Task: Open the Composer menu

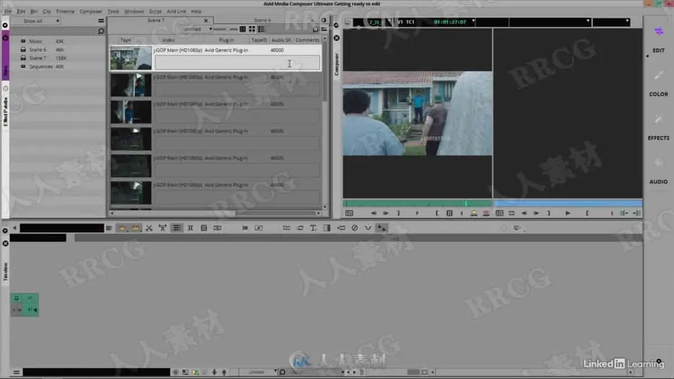Action: click(x=91, y=11)
